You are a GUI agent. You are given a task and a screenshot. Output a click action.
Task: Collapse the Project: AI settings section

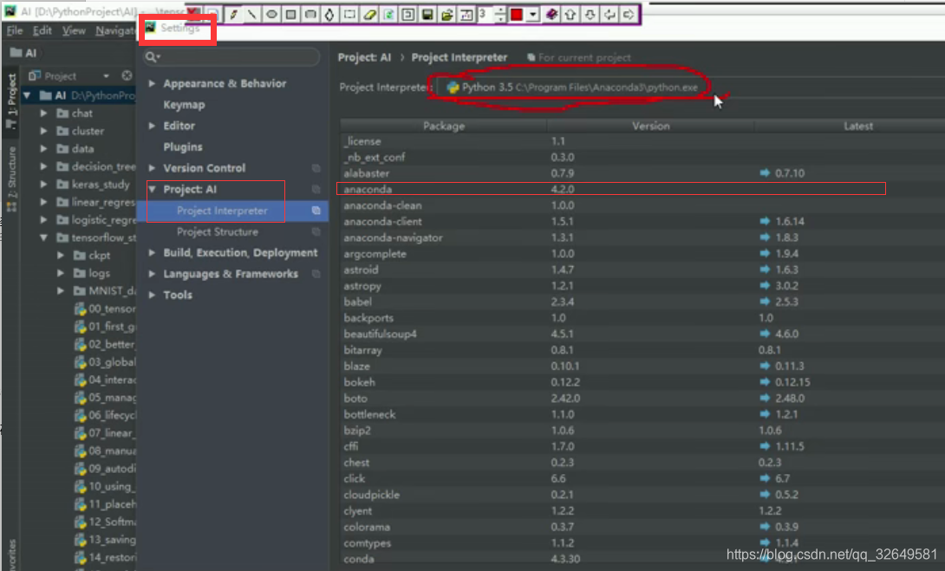pos(152,189)
